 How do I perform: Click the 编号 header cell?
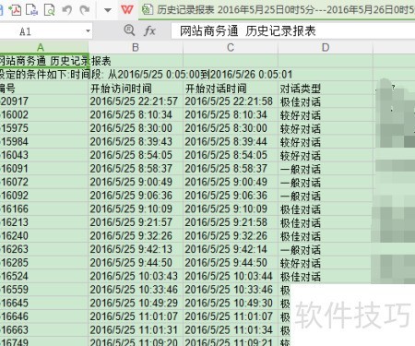click(44, 89)
